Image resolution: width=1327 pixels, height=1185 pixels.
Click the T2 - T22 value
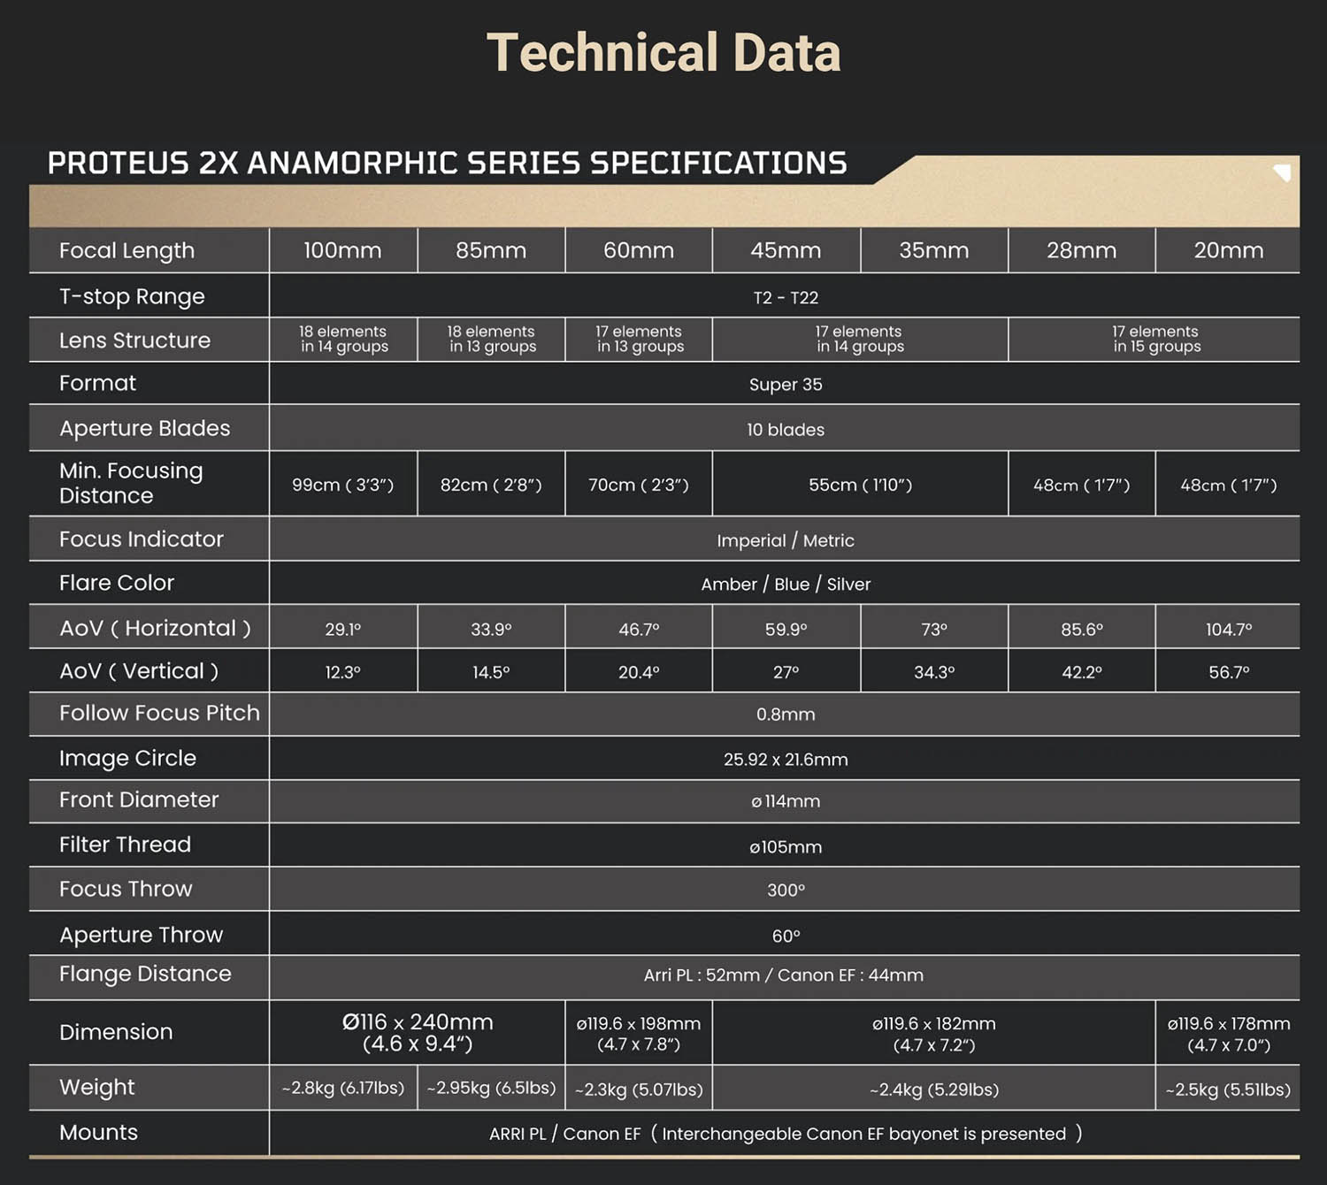pos(786,297)
